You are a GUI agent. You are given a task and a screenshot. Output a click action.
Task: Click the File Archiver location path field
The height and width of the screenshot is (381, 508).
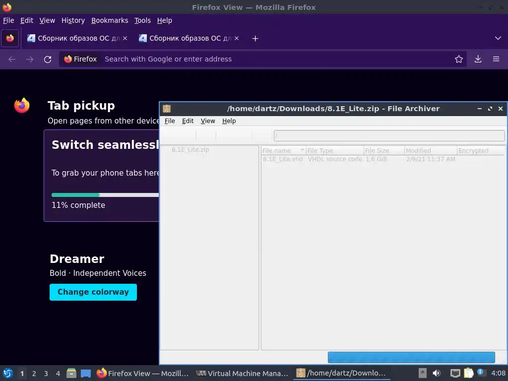[x=389, y=135]
